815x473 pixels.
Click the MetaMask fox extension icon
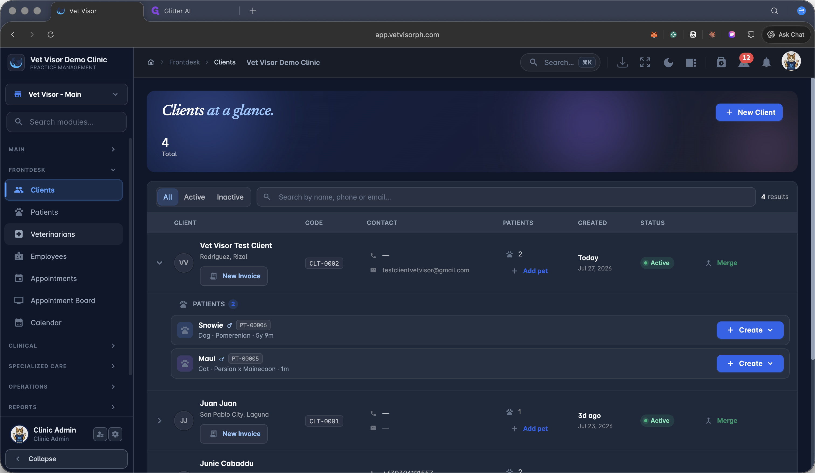pyautogui.click(x=654, y=35)
